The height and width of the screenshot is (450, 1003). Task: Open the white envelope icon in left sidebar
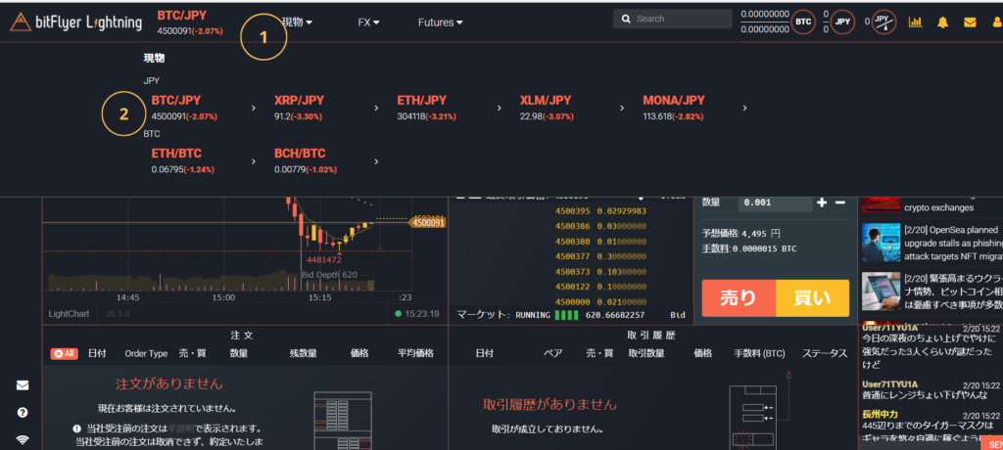[x=23, y=385]
